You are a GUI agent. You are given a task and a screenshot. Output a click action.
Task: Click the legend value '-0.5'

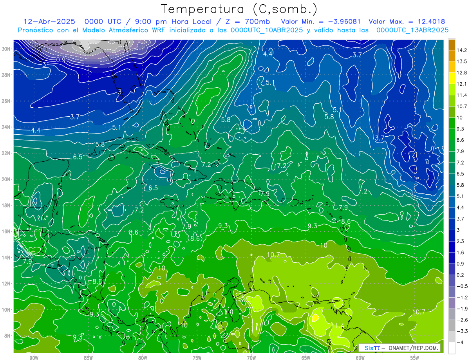point(463,286)
